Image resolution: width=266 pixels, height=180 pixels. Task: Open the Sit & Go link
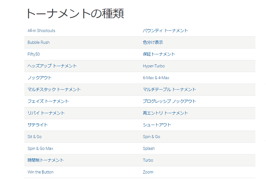pyautogui.click(x=35, y=137)
